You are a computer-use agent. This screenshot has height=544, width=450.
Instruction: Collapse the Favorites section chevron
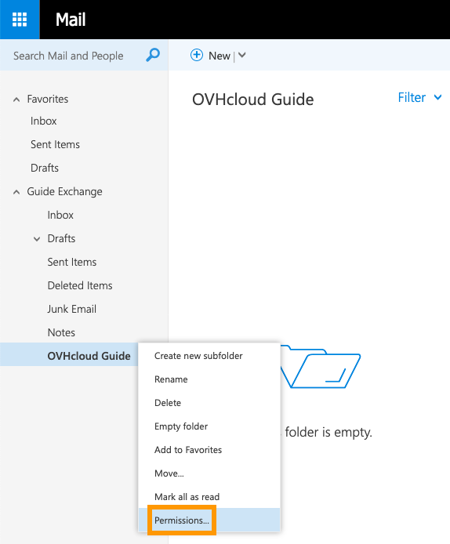(16, 100)
